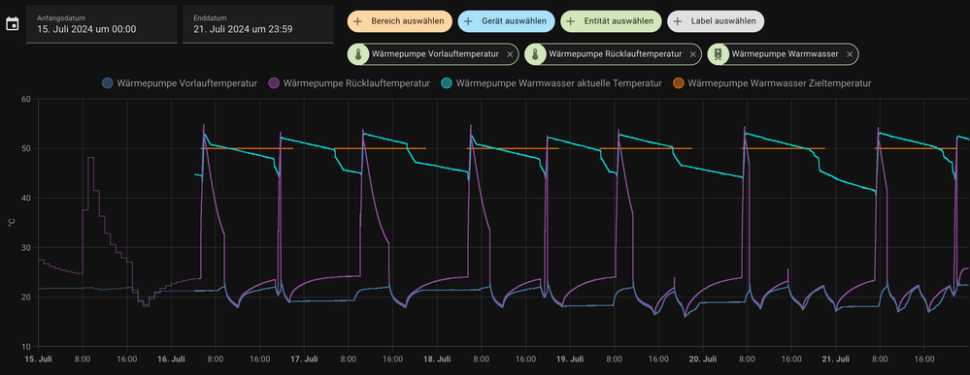Click thermometer icon on Vorlauftemperatur chip
The width and height of the screenshot is (970, 375).
click(358, 54)
